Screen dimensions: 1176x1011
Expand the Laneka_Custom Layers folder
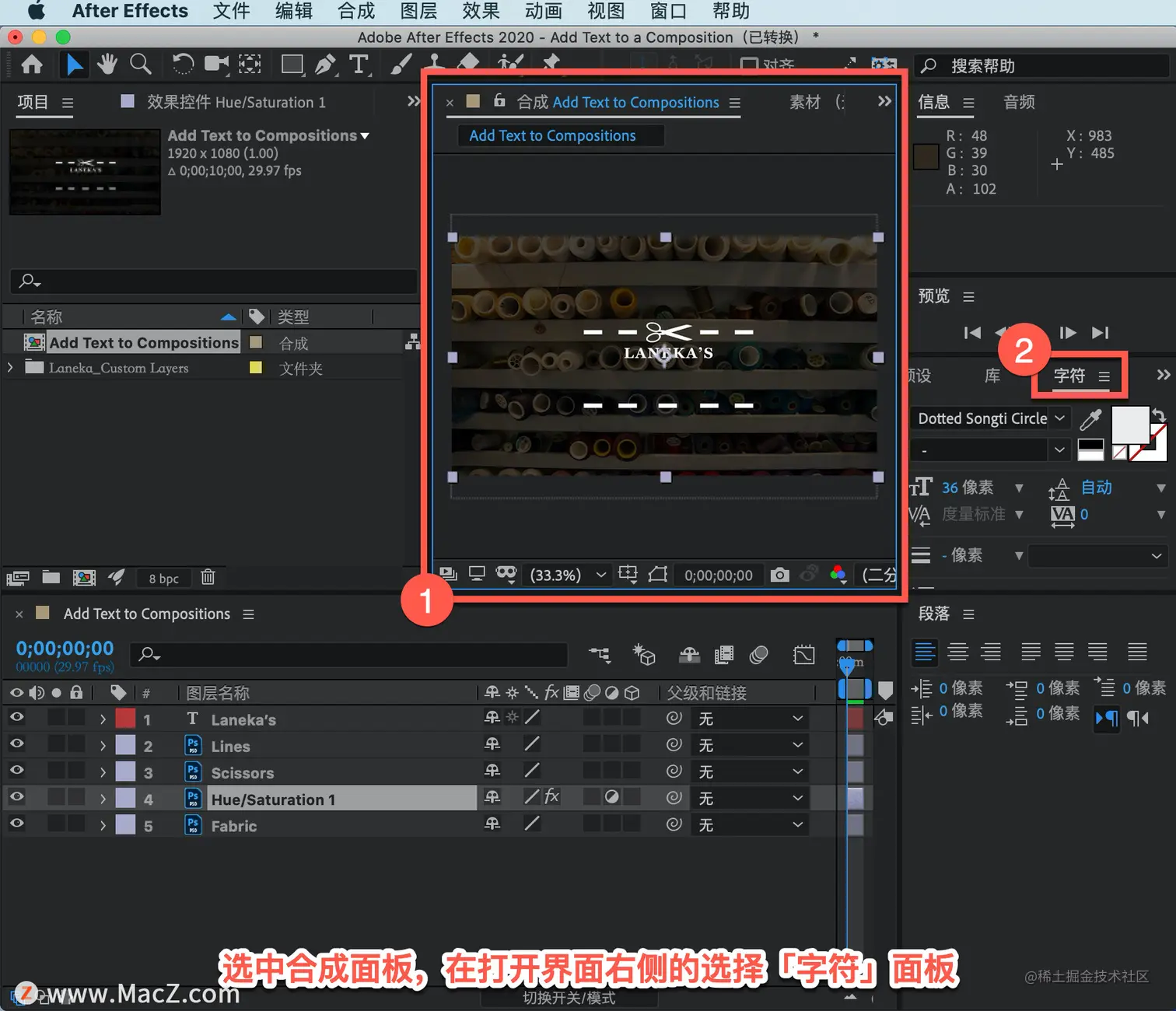(x=10, y=367)
